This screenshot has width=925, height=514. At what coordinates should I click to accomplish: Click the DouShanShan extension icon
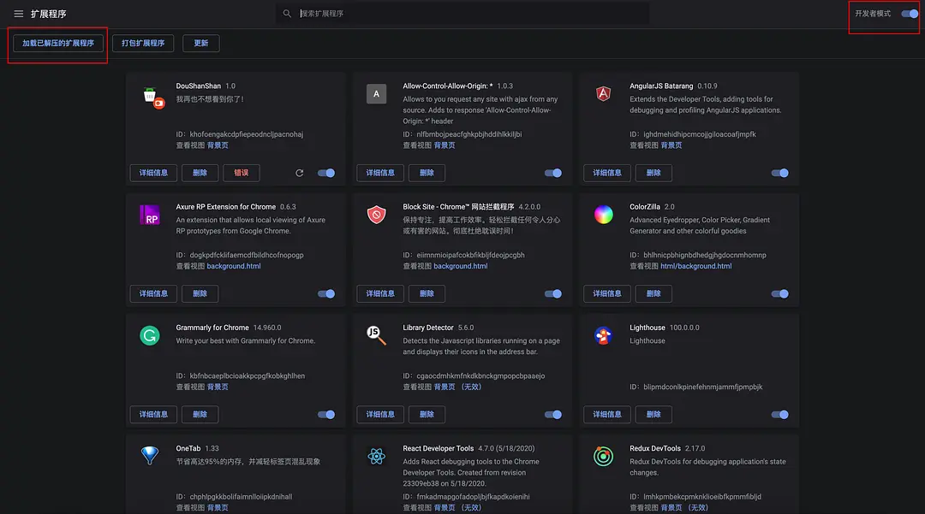click(153, 97)
